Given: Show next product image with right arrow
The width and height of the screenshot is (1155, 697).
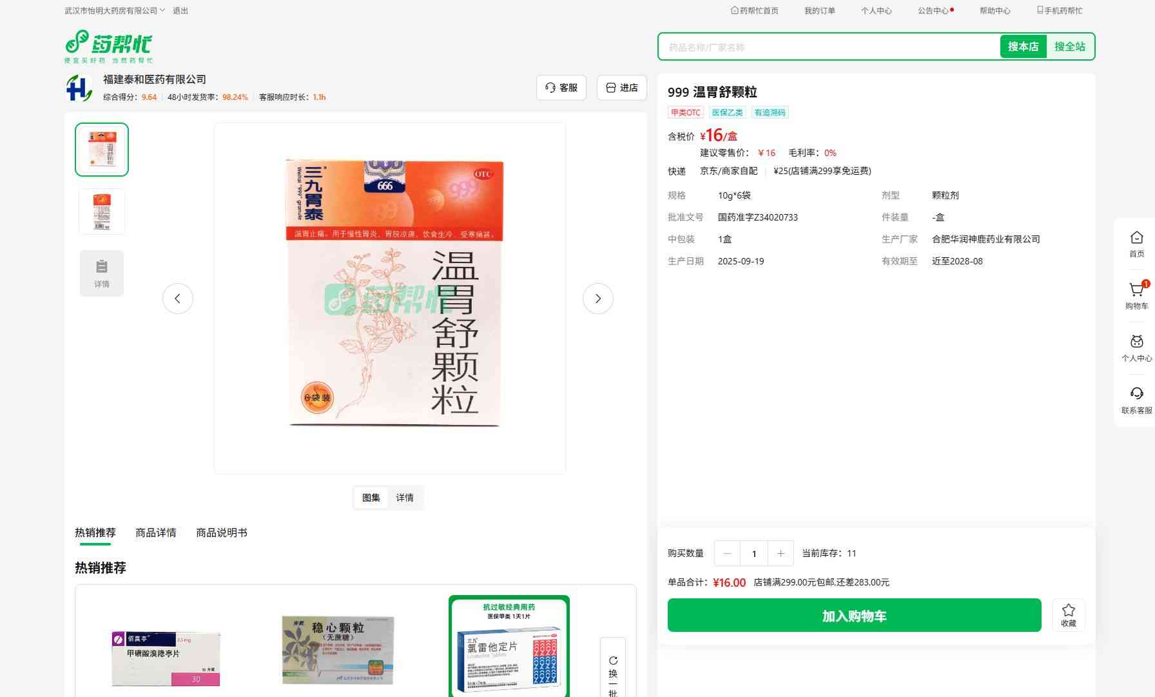Looking at the screenshot, I should [x=597, y=299].
